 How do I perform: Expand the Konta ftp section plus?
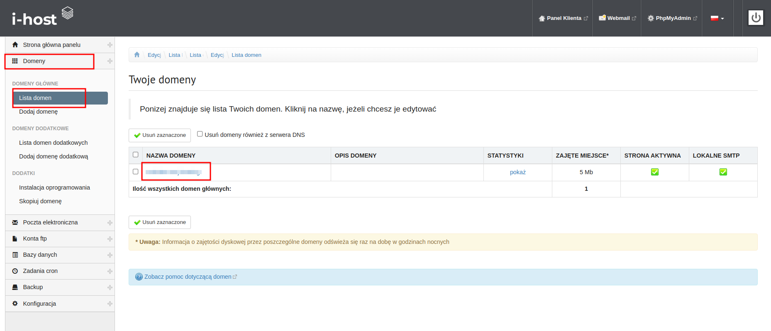(110, 239)
